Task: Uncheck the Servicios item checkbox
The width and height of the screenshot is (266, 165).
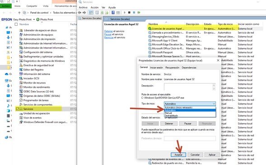Action: pyautogui.click(x=17, y=109)
